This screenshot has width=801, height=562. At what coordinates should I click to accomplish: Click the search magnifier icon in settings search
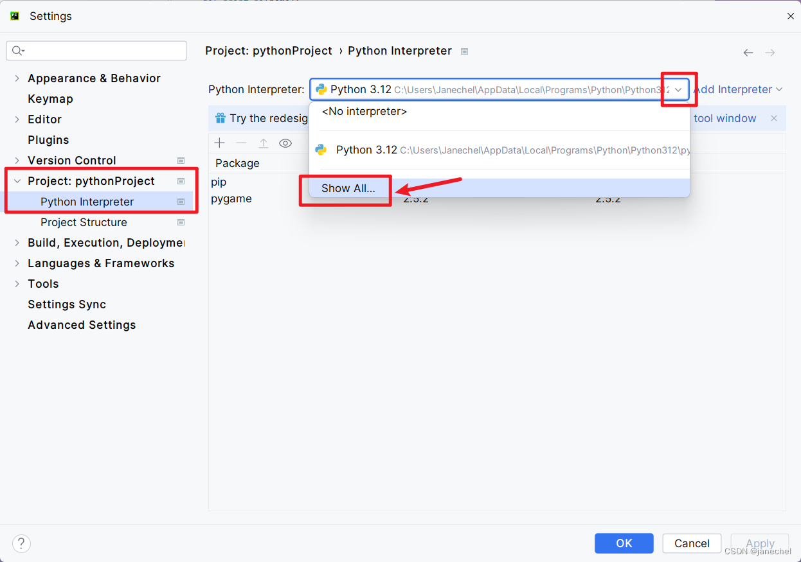(x=18, y=51)
